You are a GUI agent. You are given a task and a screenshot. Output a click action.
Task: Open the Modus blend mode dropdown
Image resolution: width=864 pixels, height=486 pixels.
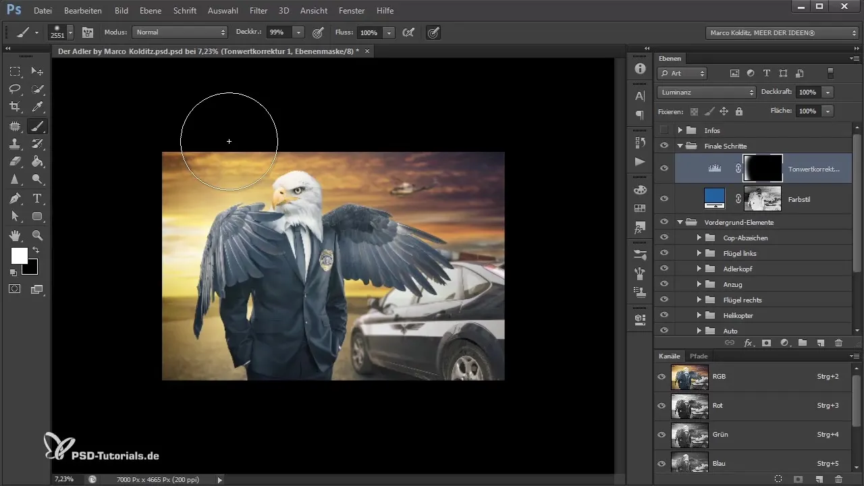(x=180, y=32)
